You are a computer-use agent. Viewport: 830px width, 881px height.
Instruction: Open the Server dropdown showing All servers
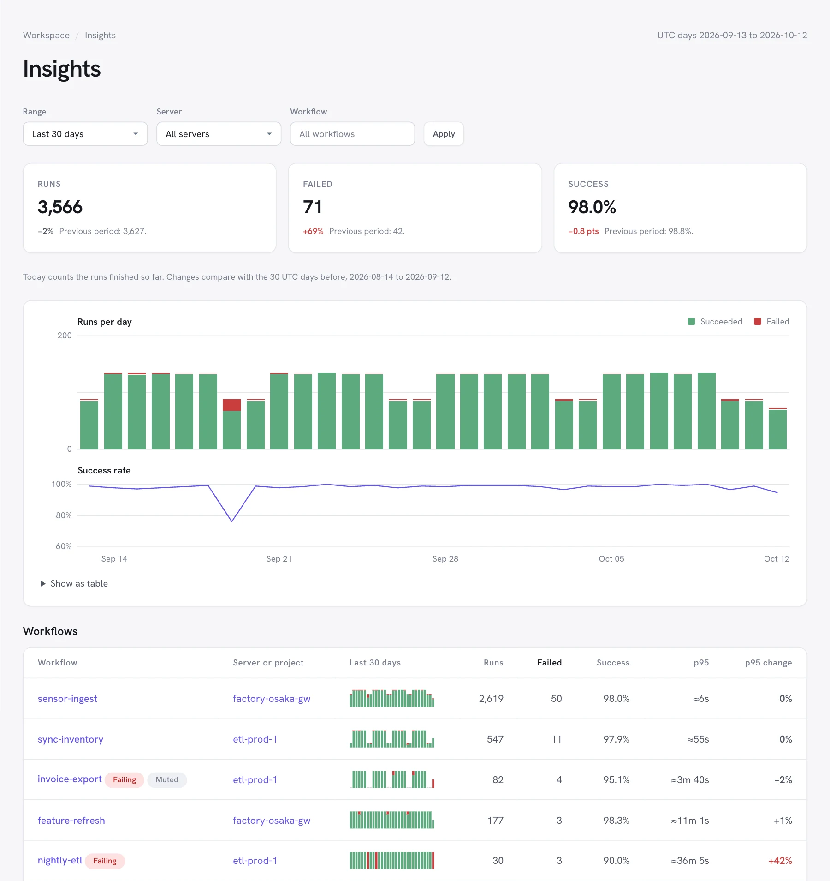219,134
